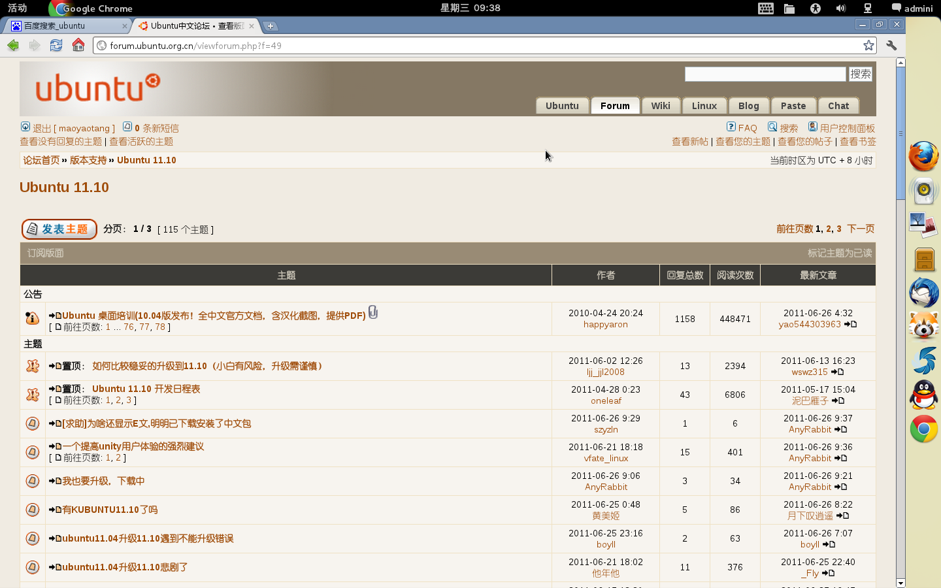The height and width of the screenshot is (588, 941).
Task: View latest post icon next to yao544303963
Action: (x=850, y=324)
